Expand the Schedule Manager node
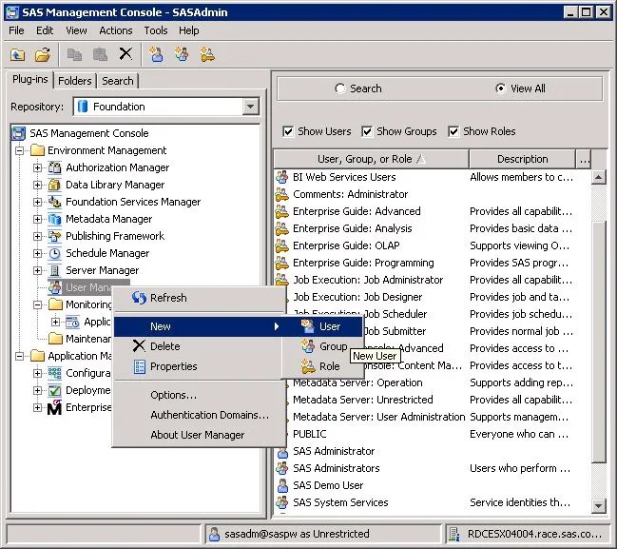The width and height of the screenshot is (617, 549). point(37,253)
